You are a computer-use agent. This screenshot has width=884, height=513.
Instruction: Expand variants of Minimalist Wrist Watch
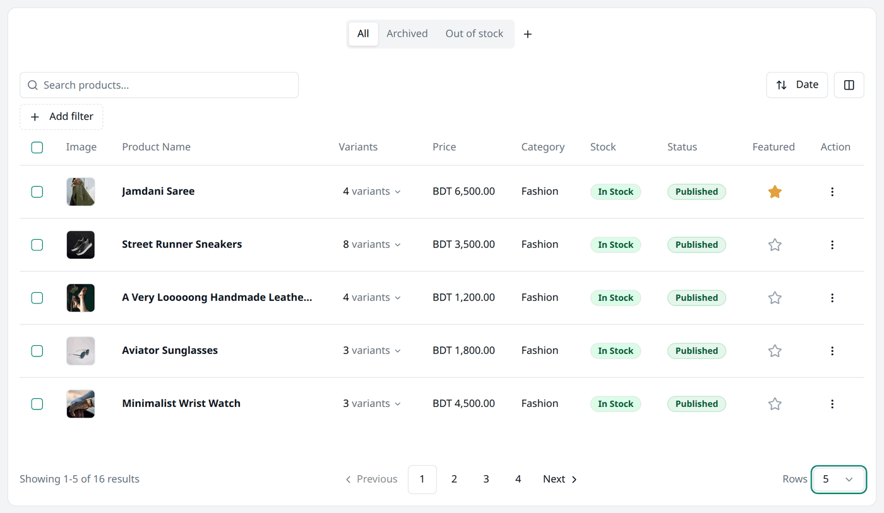click(x=372, y=404)
